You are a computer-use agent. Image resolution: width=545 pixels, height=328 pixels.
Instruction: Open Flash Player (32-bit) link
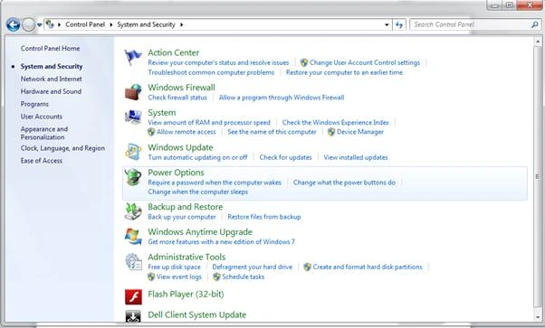point(186,294)
